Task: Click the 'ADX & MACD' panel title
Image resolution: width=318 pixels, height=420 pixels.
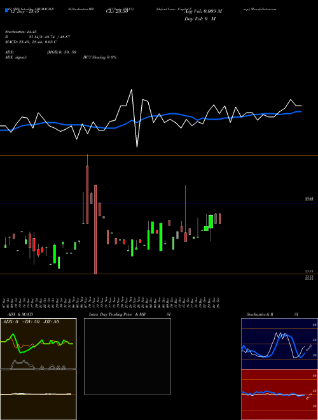Action: click(x=20, y=314)
